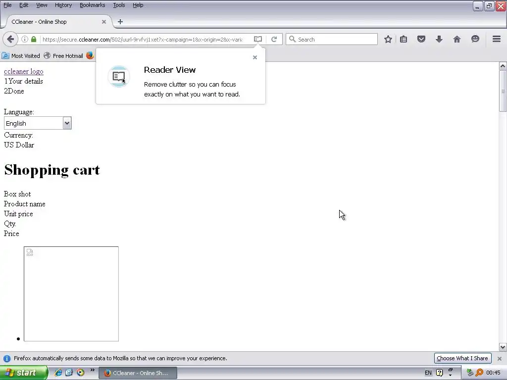The image size is (507, 380).
Task: Click the Shopping cart heading
Action: tap(51, 170)
